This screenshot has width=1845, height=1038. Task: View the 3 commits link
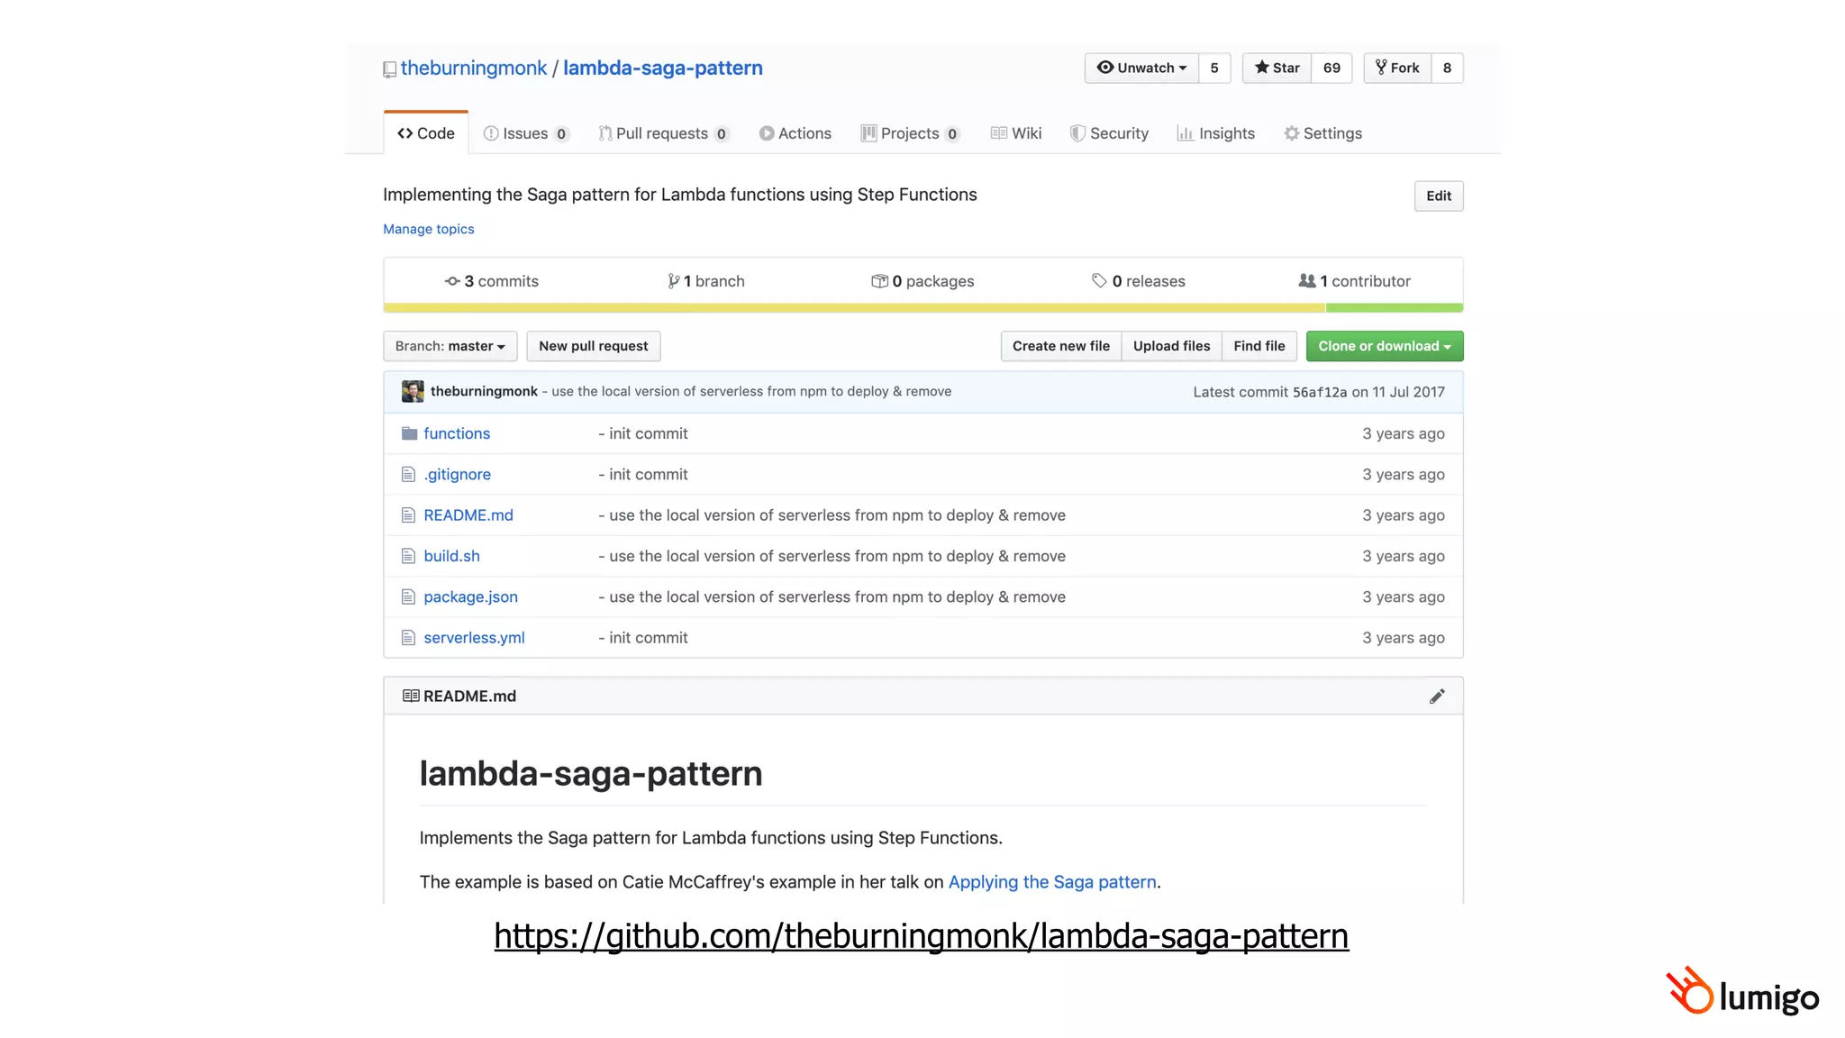492,281
